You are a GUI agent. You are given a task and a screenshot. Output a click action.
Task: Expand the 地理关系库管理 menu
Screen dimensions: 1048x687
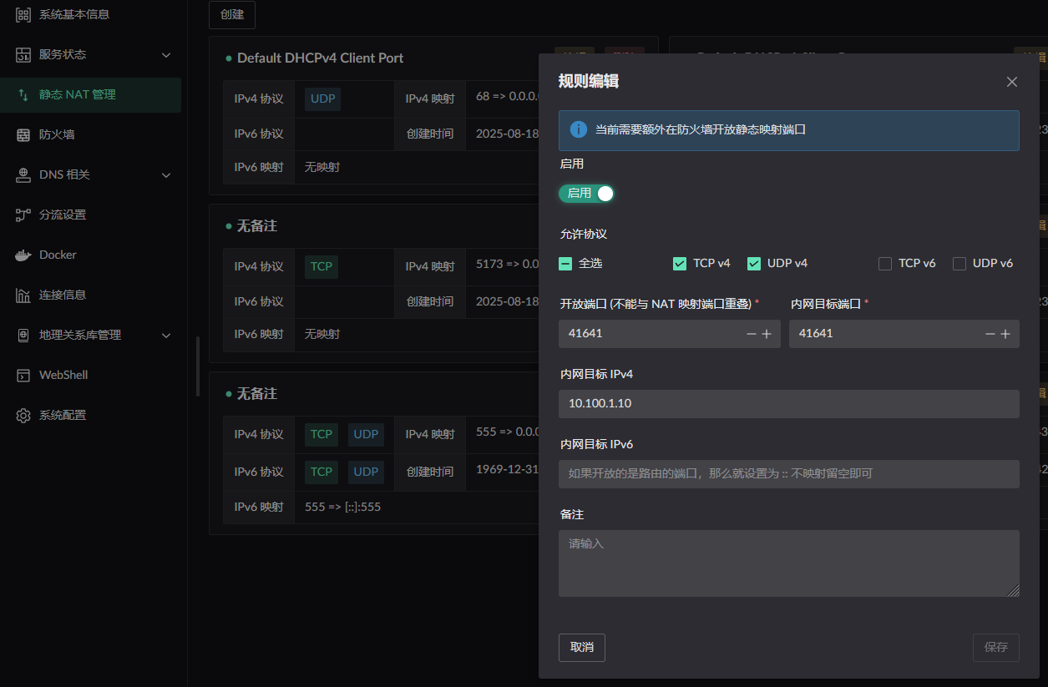click(165, 335)
